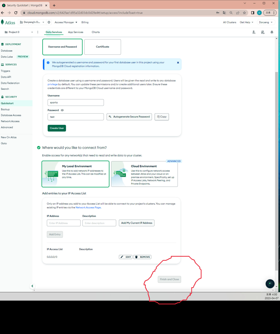The image size is (280, 334).
Task: Focus the Username field containing sparta
Action: 76,103
